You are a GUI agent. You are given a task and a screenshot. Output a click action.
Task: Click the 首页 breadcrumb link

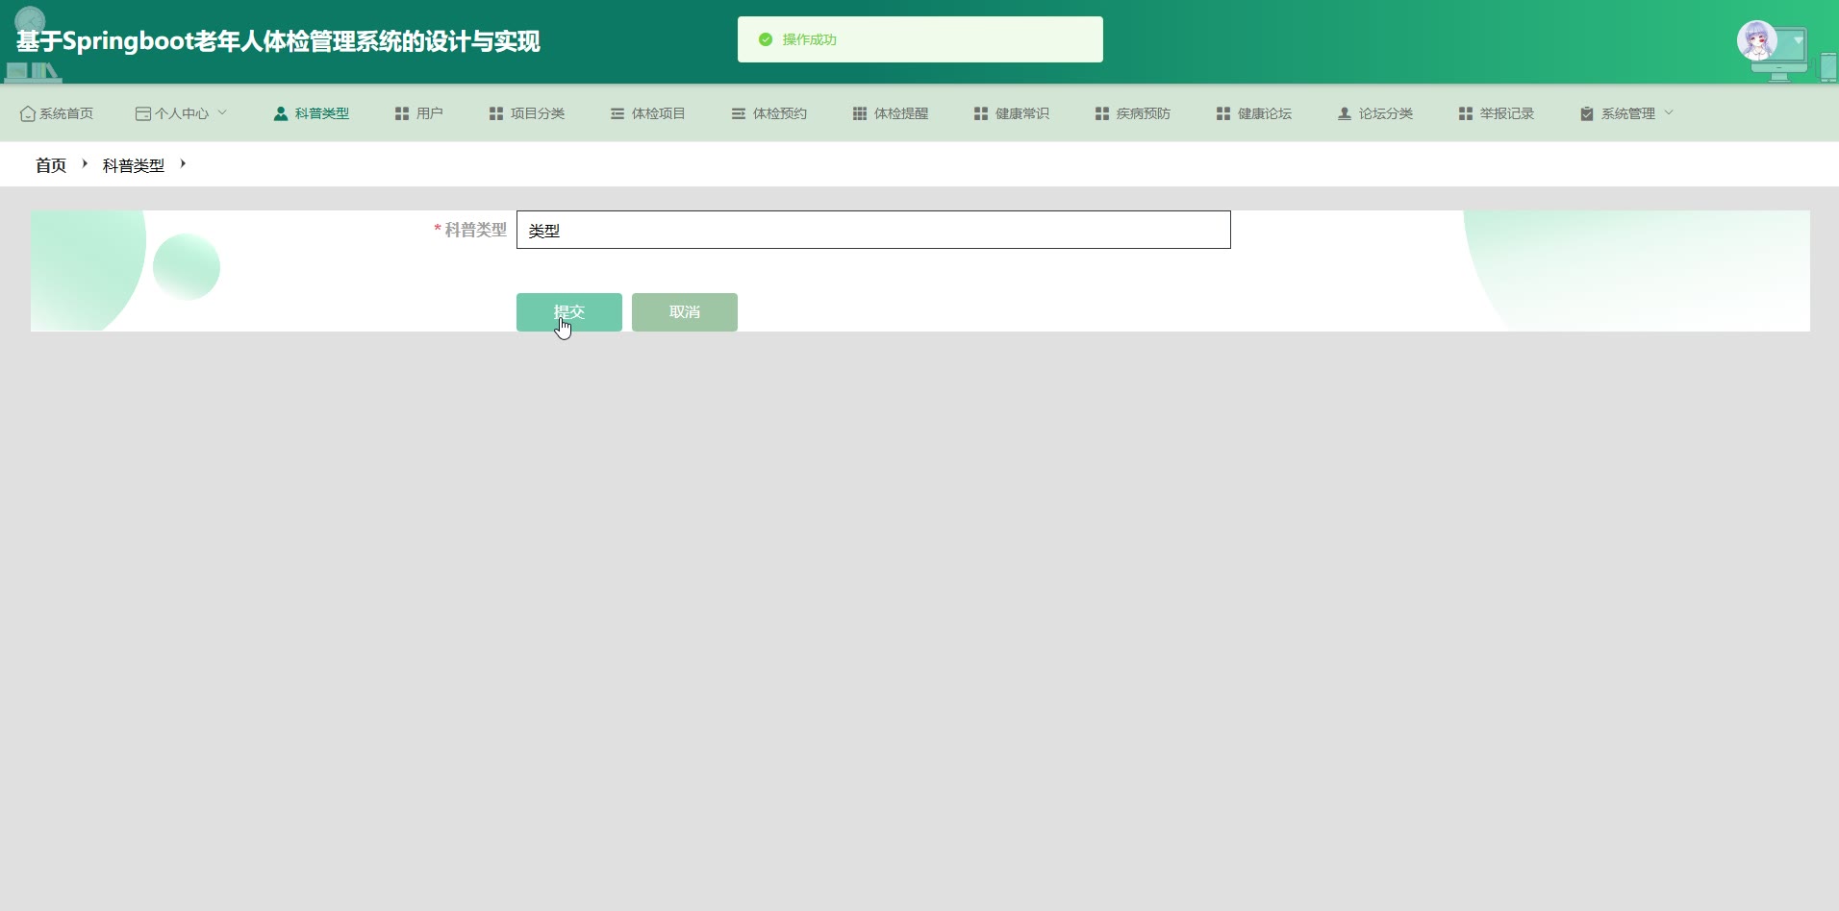tap(51, 165)
